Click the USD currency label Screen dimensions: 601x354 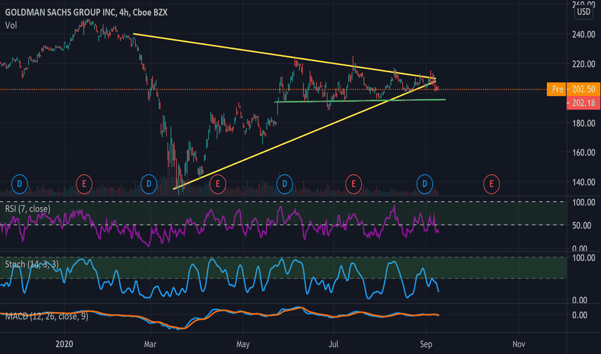(x=584, y=12)
